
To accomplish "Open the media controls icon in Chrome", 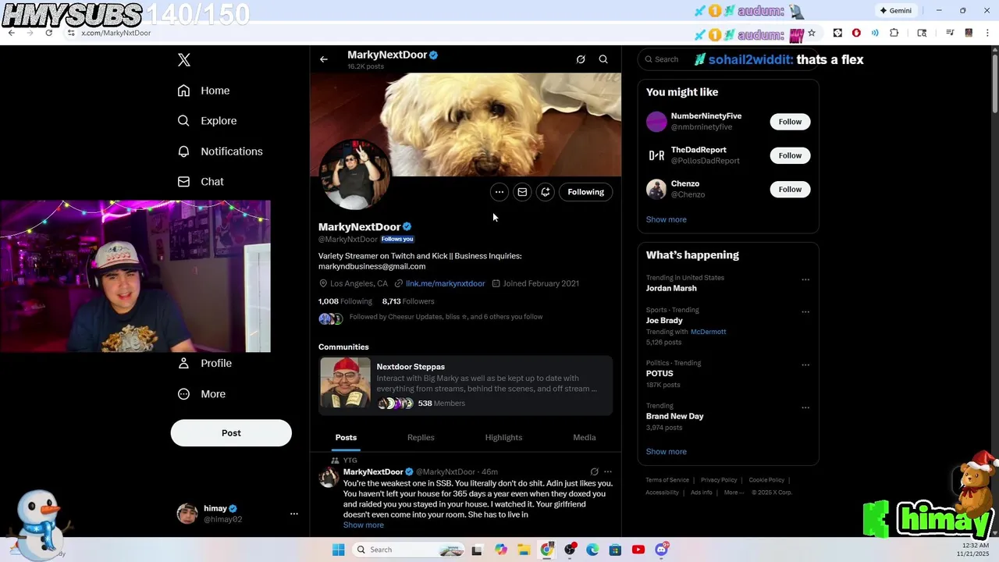I will coord(950,33).
